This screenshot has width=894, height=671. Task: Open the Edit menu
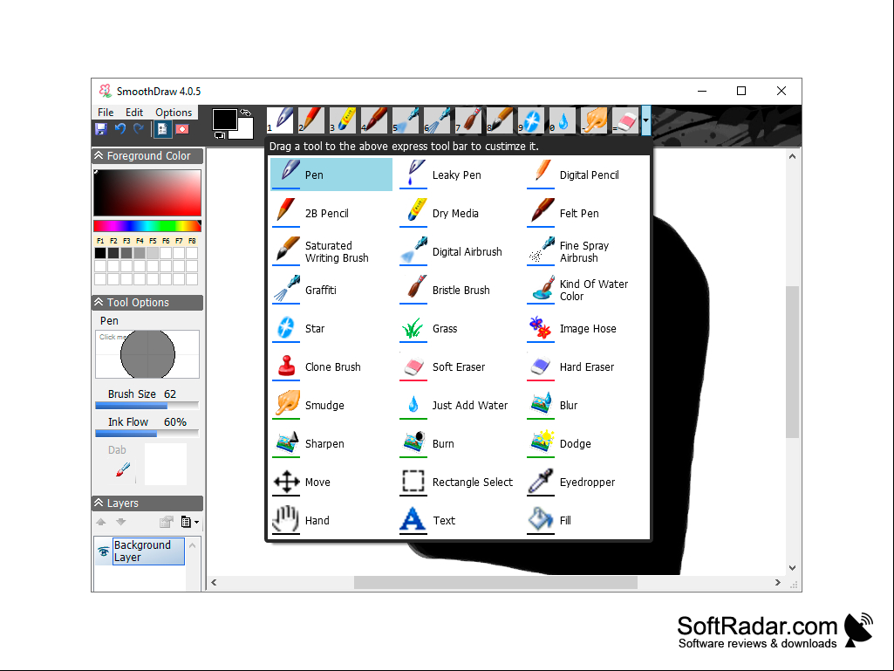click(x=134, y=113)
